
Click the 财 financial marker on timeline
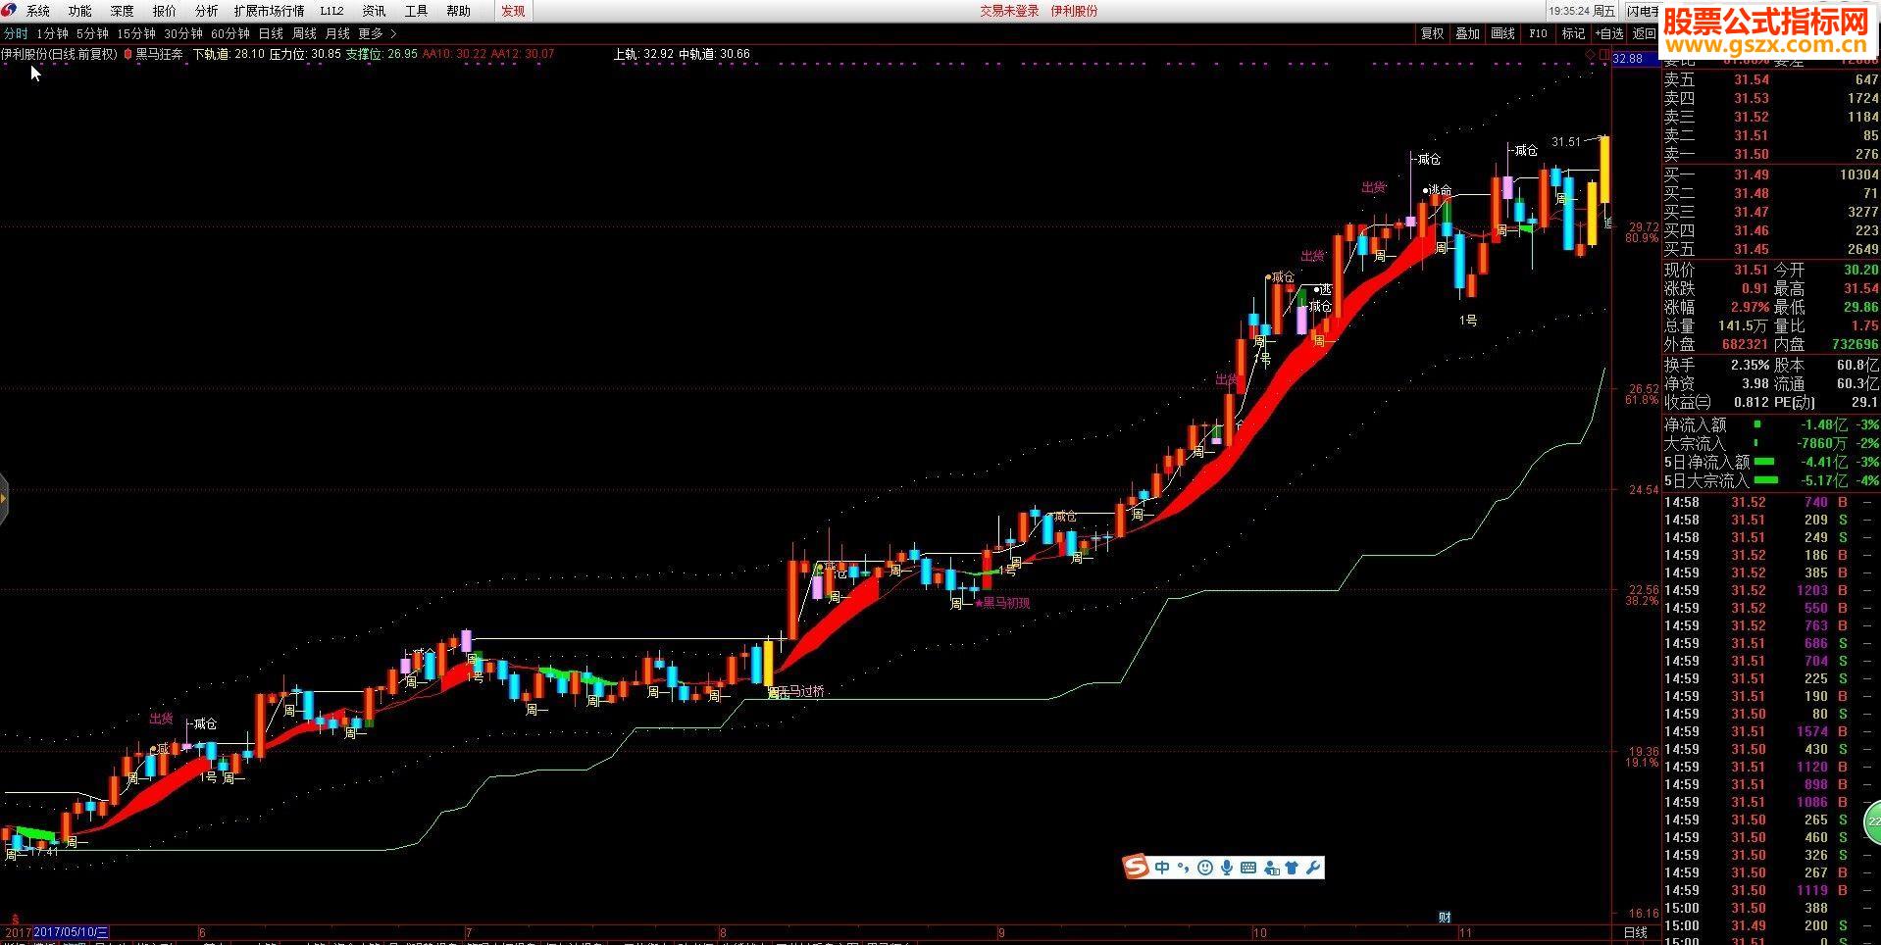(x=1445, y=918)
